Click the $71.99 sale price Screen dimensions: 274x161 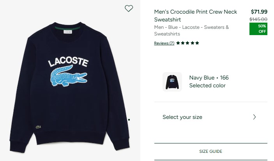(259, 12)
